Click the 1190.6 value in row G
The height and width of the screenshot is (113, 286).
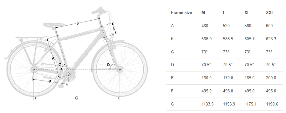click(272, 104)
